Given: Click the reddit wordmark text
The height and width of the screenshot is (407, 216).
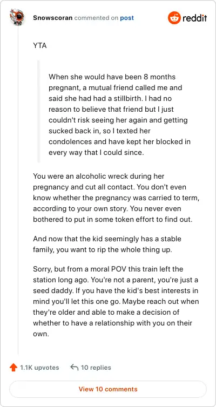Looking at the screenshot, I should (195, 18).
